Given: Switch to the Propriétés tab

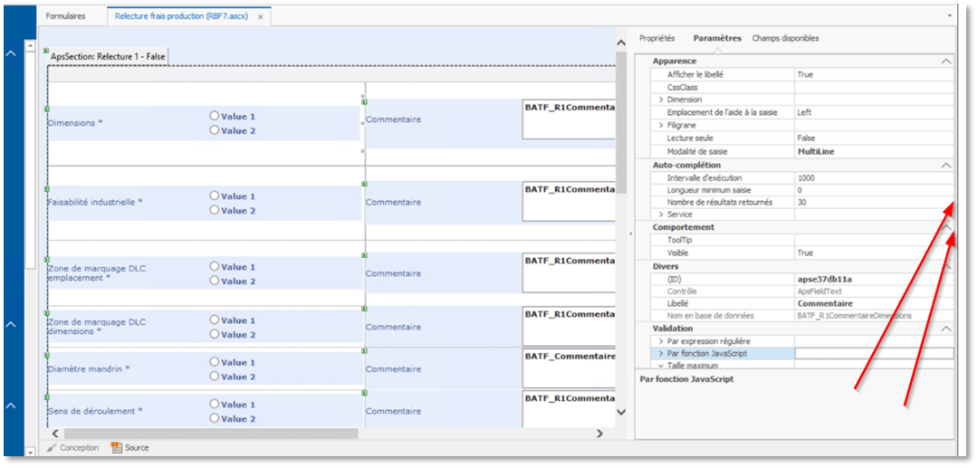Looking at the screenshot, I should [x=657, y=38].
